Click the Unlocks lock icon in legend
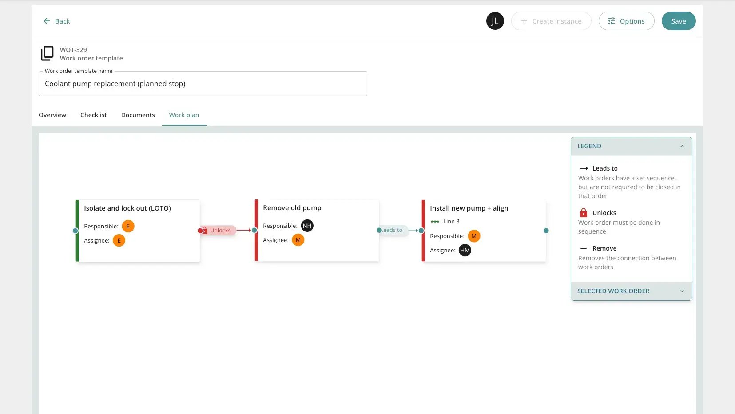 click(584, 212)
